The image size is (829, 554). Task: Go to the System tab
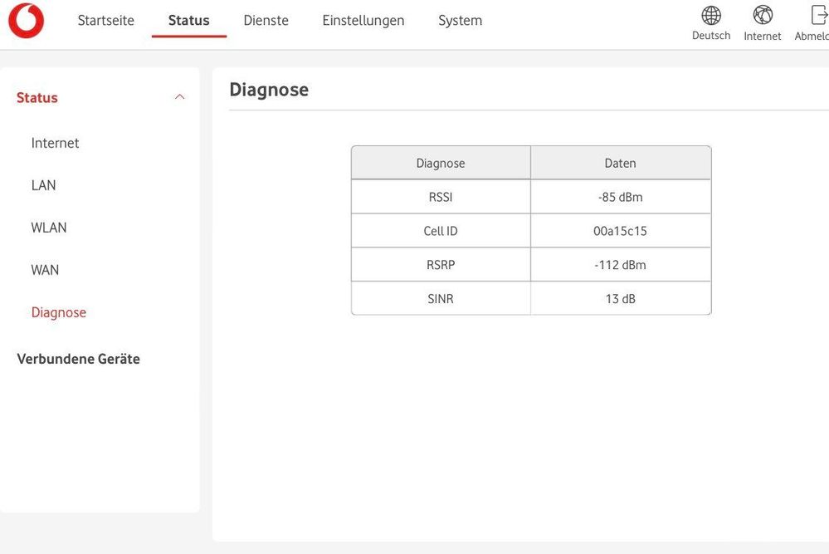pos(460,21)
